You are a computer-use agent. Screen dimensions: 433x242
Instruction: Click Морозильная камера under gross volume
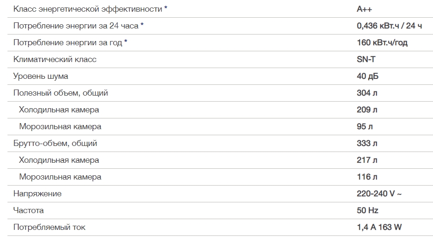(x=60, y=177)
